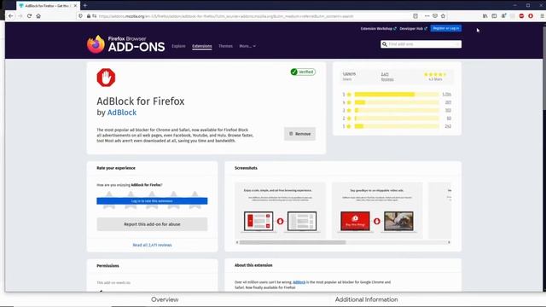Image resolution: width=546 pixels, height=307 pixels.
Task: Open the Themes nav item
Action: pos(225,46)
